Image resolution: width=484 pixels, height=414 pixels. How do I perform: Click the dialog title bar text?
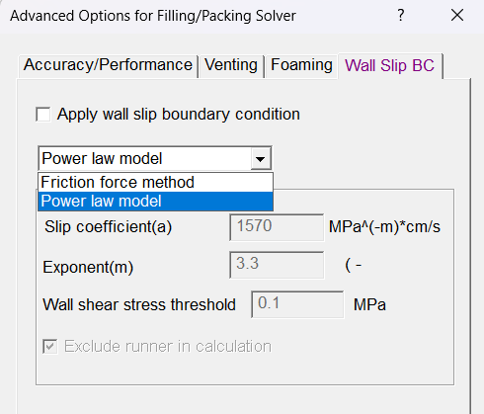pos(153,16)
